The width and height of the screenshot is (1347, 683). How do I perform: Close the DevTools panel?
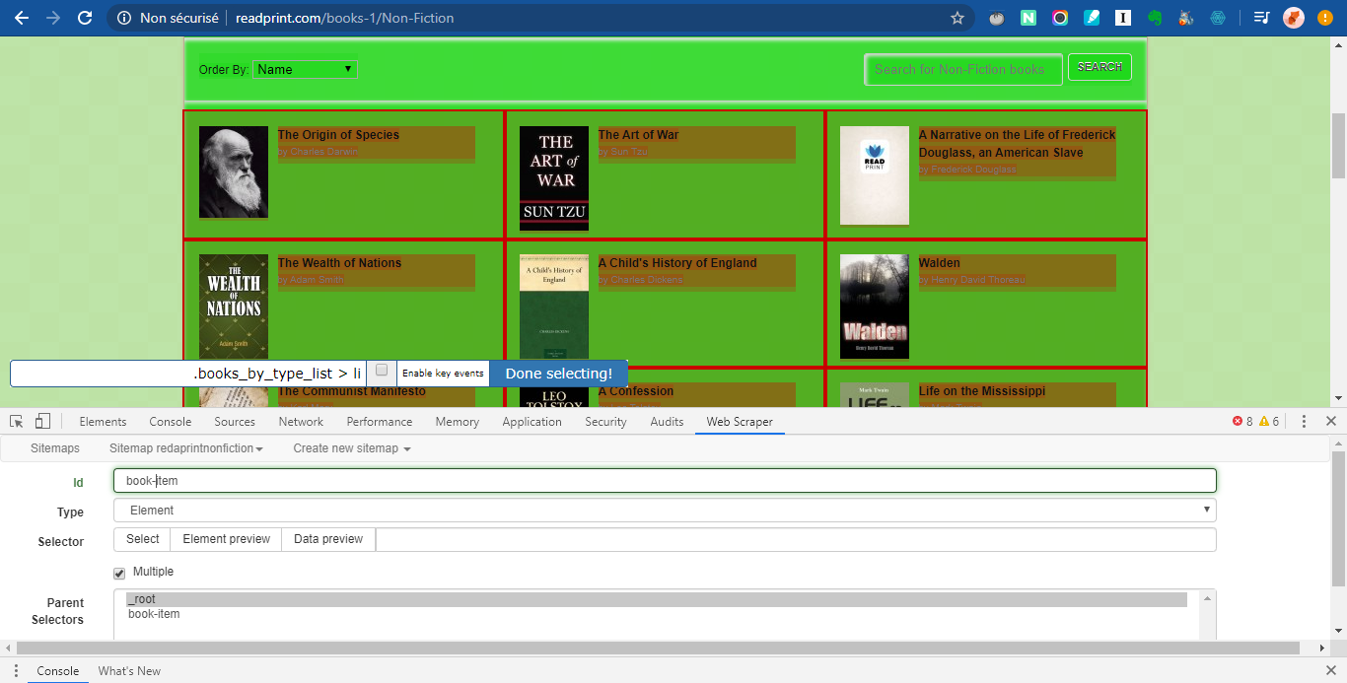tap(1330, 421)
